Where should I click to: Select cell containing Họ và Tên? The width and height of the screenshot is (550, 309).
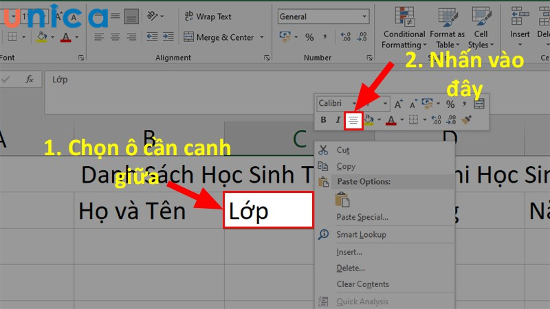149,211
